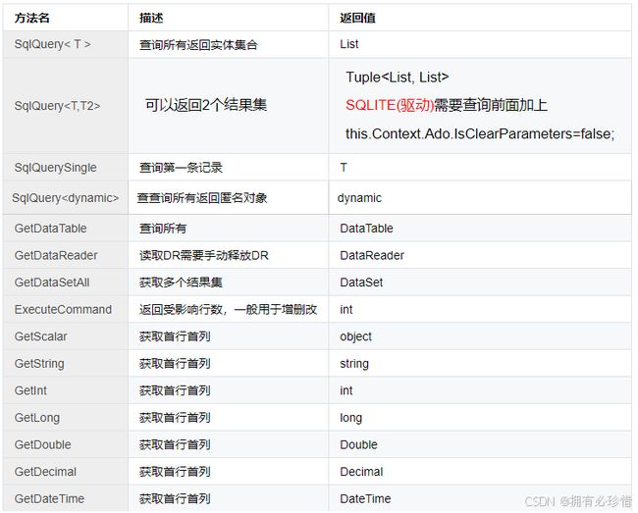Click this.Context.Ado.IsClearParameters=false; text
The height and width of the screenshot is (513, 638).
[480, 133]
